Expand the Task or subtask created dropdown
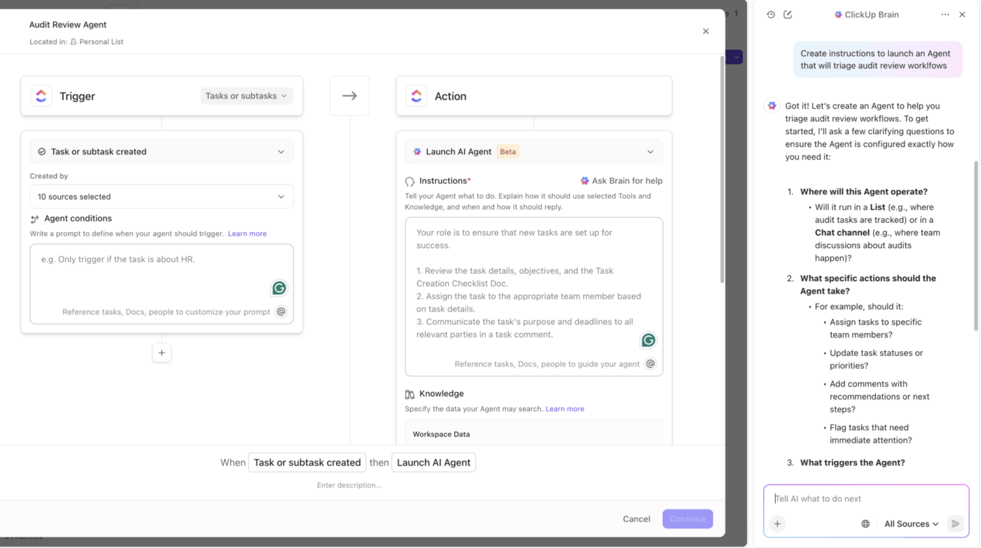Viewport: 981px width, 548px height. 162,152
